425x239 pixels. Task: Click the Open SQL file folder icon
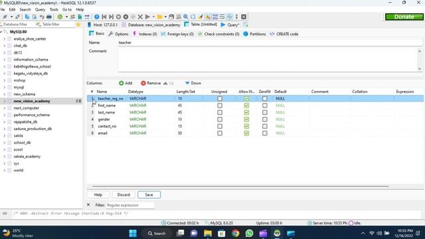pyautogui.click(x=159, y=17)
